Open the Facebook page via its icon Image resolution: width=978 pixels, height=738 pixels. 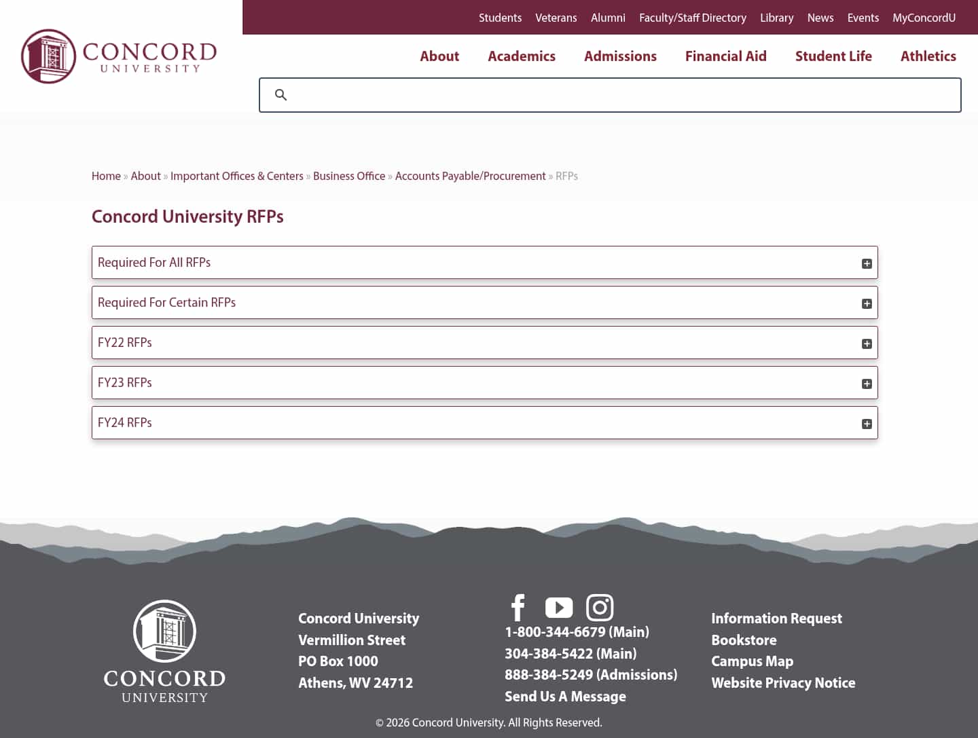pos(518,608)
